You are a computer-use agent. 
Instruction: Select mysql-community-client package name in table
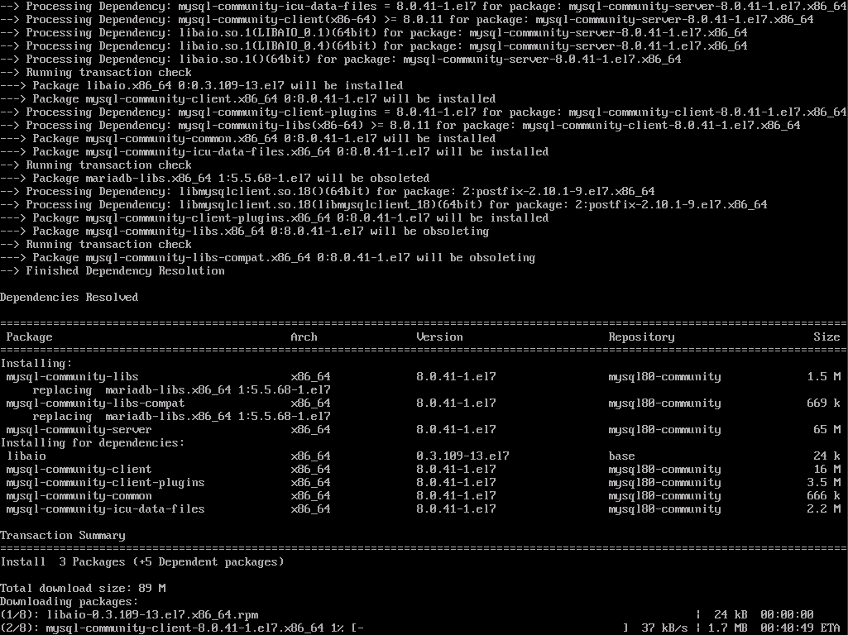coord(79,469)
